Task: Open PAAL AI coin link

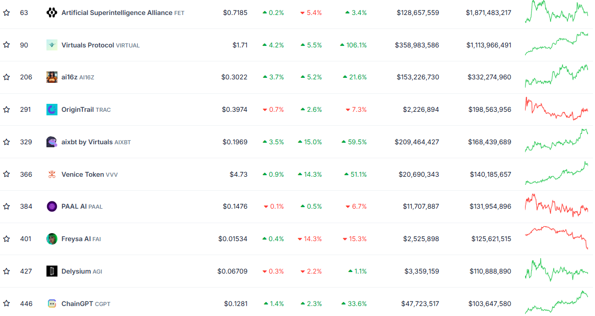Action: point(82,206)
